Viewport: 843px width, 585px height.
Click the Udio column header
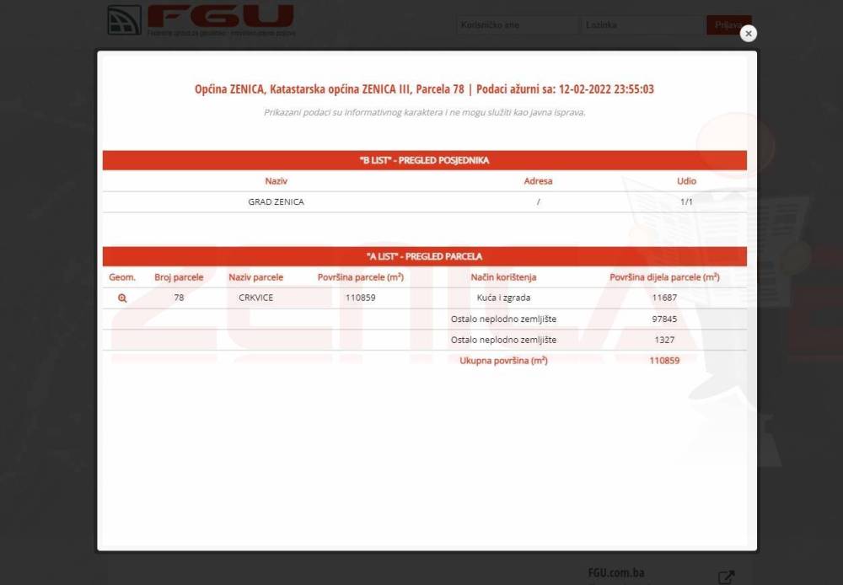686,181
